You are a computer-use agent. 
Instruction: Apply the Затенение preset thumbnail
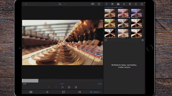click(x=123, y=33)
